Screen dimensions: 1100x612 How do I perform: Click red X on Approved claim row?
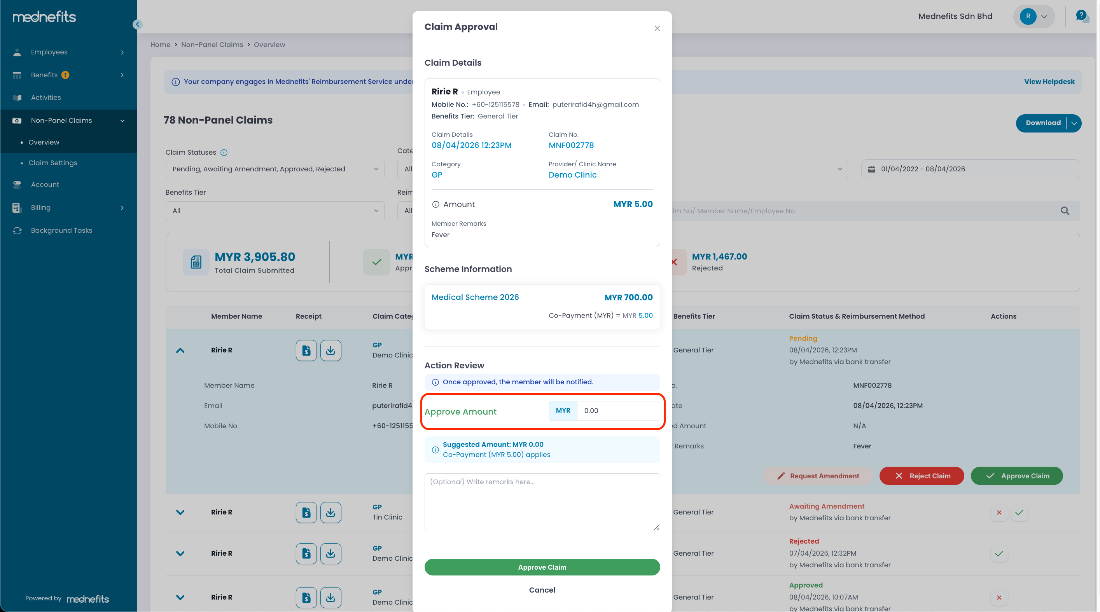999,598
